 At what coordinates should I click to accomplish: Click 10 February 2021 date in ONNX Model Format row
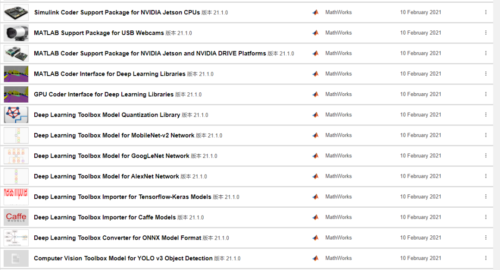420,238
